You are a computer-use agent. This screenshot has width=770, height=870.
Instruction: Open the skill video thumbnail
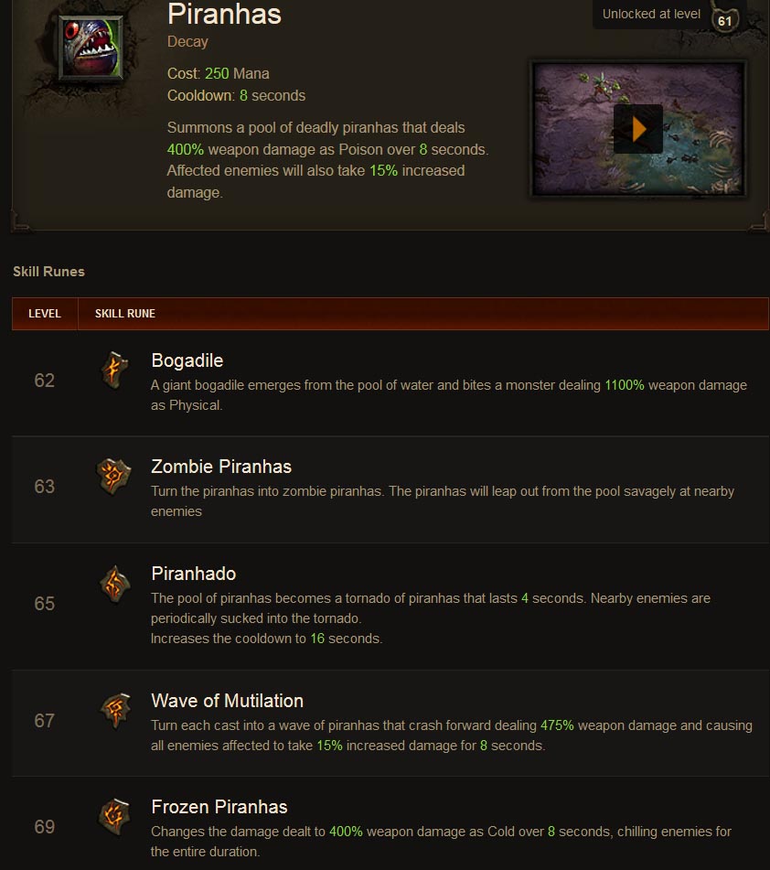pyautogui.click(x=638, y=129)
